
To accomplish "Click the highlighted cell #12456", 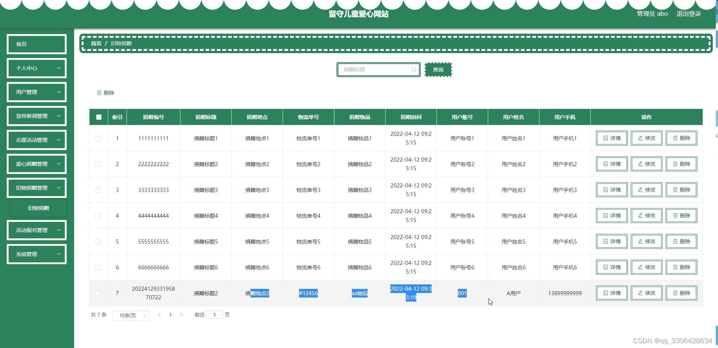I will pos(308,293).
